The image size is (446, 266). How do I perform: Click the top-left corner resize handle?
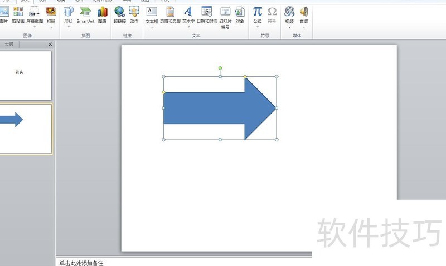[x=163, y=77]
